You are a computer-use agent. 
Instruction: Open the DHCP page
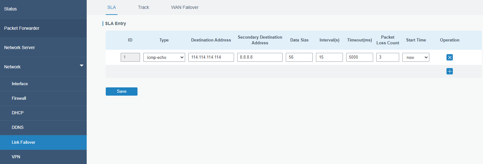click(17, 113)
